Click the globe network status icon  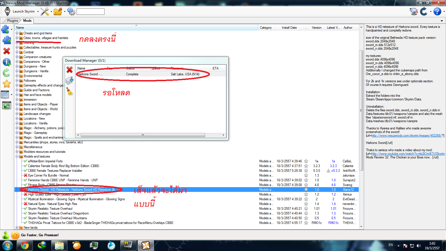click(x=414, y=11)
